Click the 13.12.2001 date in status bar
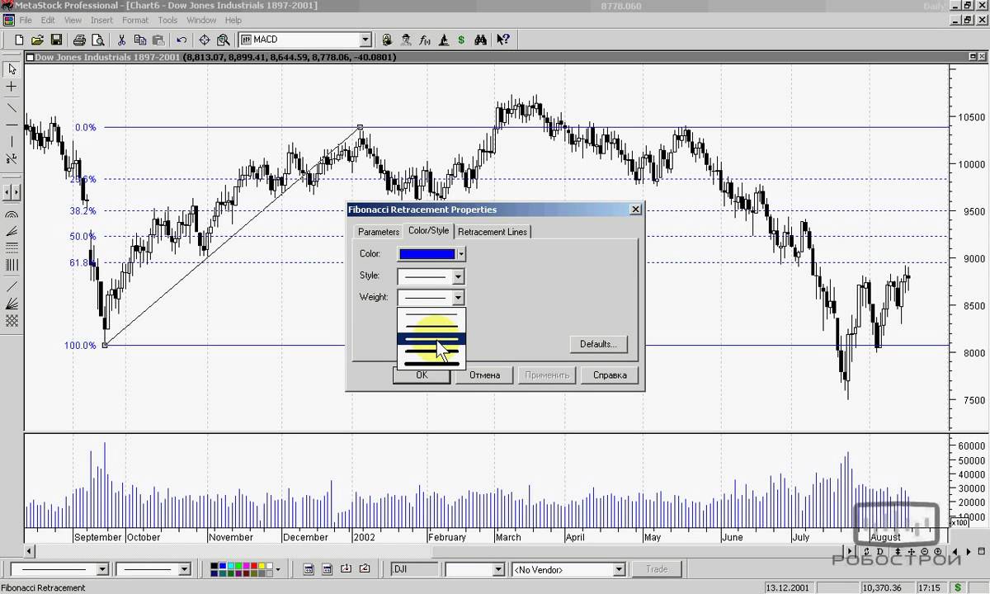Image resolution: width=990 pixels, height=594 pixels. [x=788, y=588]
